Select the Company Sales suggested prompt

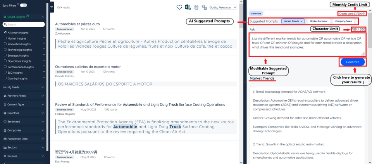tap(343, 21)
